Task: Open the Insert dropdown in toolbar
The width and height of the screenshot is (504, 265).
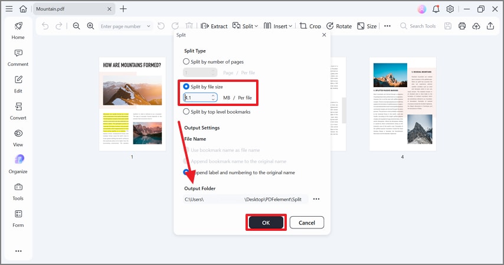Action: pos(278,26)
